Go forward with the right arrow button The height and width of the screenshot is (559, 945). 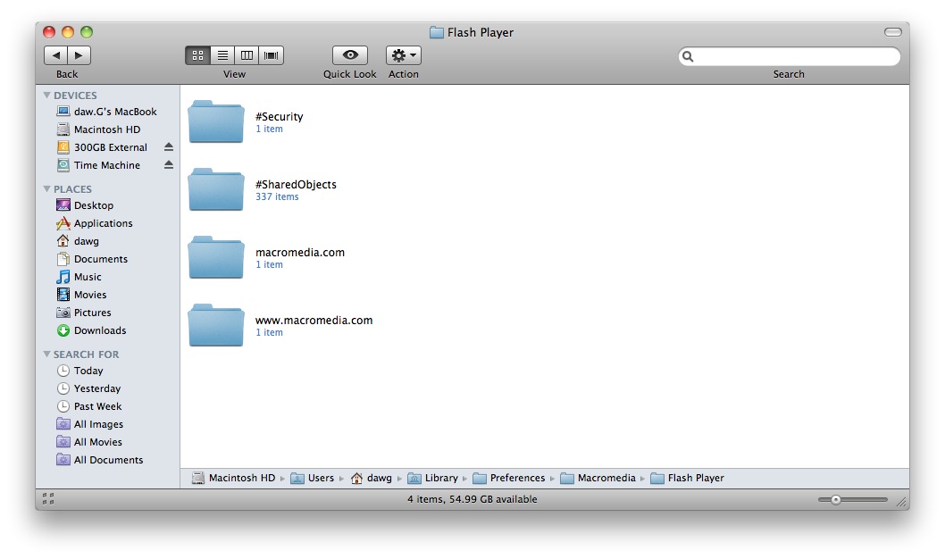click(x=79, y=55)
